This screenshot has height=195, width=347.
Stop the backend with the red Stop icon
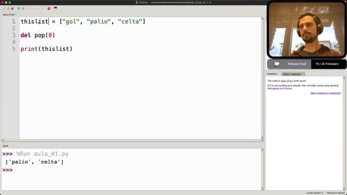(x=49, y=9)
